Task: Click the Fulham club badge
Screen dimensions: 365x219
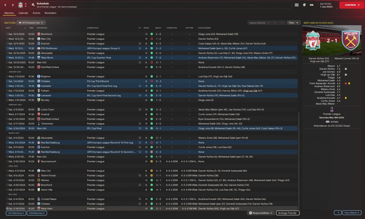Action: tap(38, 91)
